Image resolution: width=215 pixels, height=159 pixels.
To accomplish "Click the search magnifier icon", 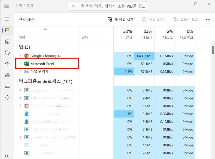I will (x=74, y=6).
